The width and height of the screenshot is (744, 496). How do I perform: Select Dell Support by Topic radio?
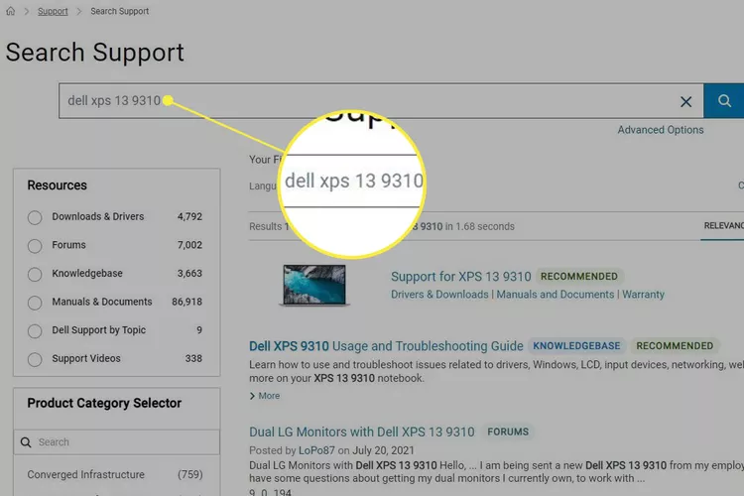coord(35,330)
